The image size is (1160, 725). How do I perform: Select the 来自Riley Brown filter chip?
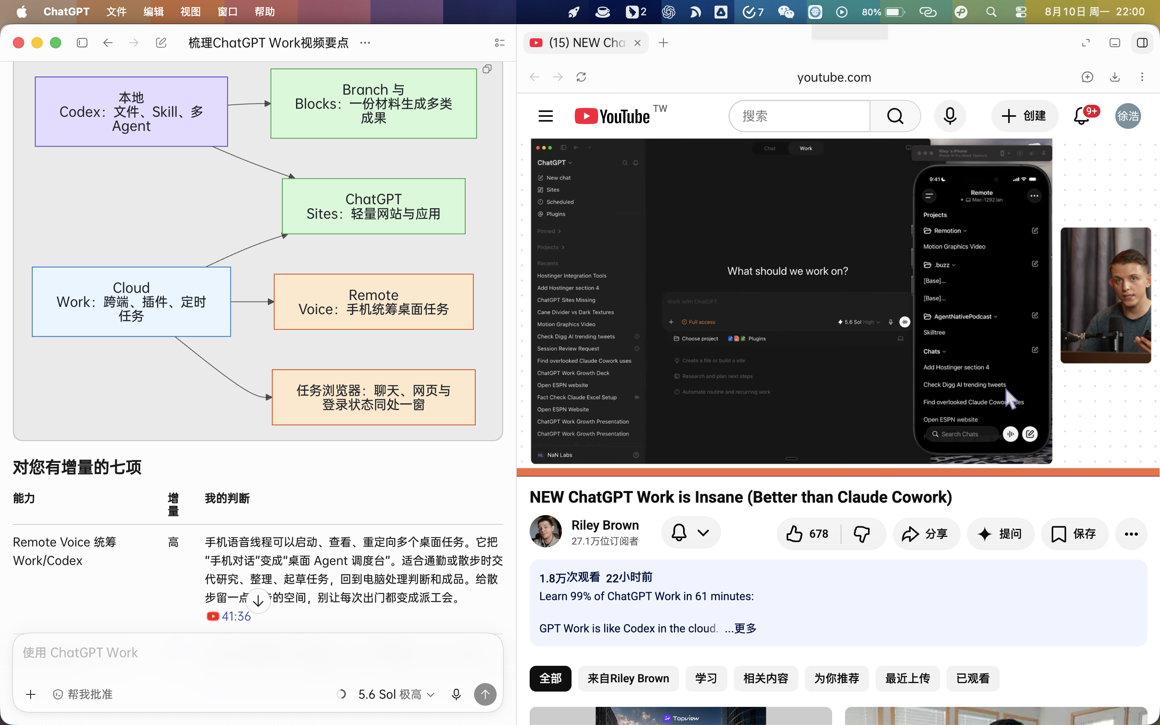pos(628,679)
